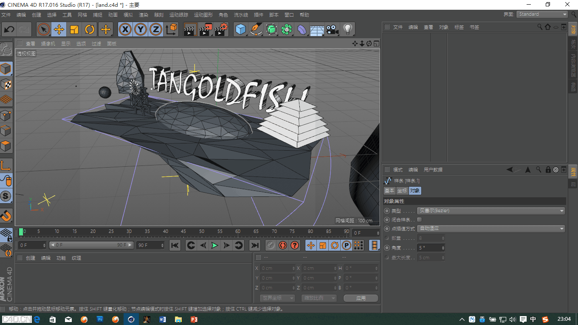Switch to the 坐标 attribute tab
Image resolution: width=578 pixels, height=325 pixels.
[402, 191]
